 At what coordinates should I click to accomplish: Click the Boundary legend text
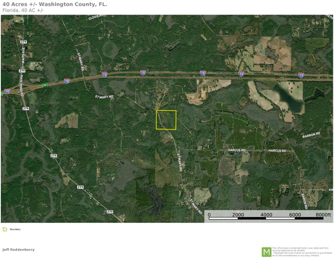15,229
